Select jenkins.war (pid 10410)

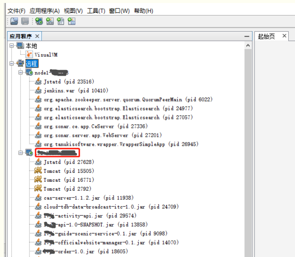click(76, 91)
